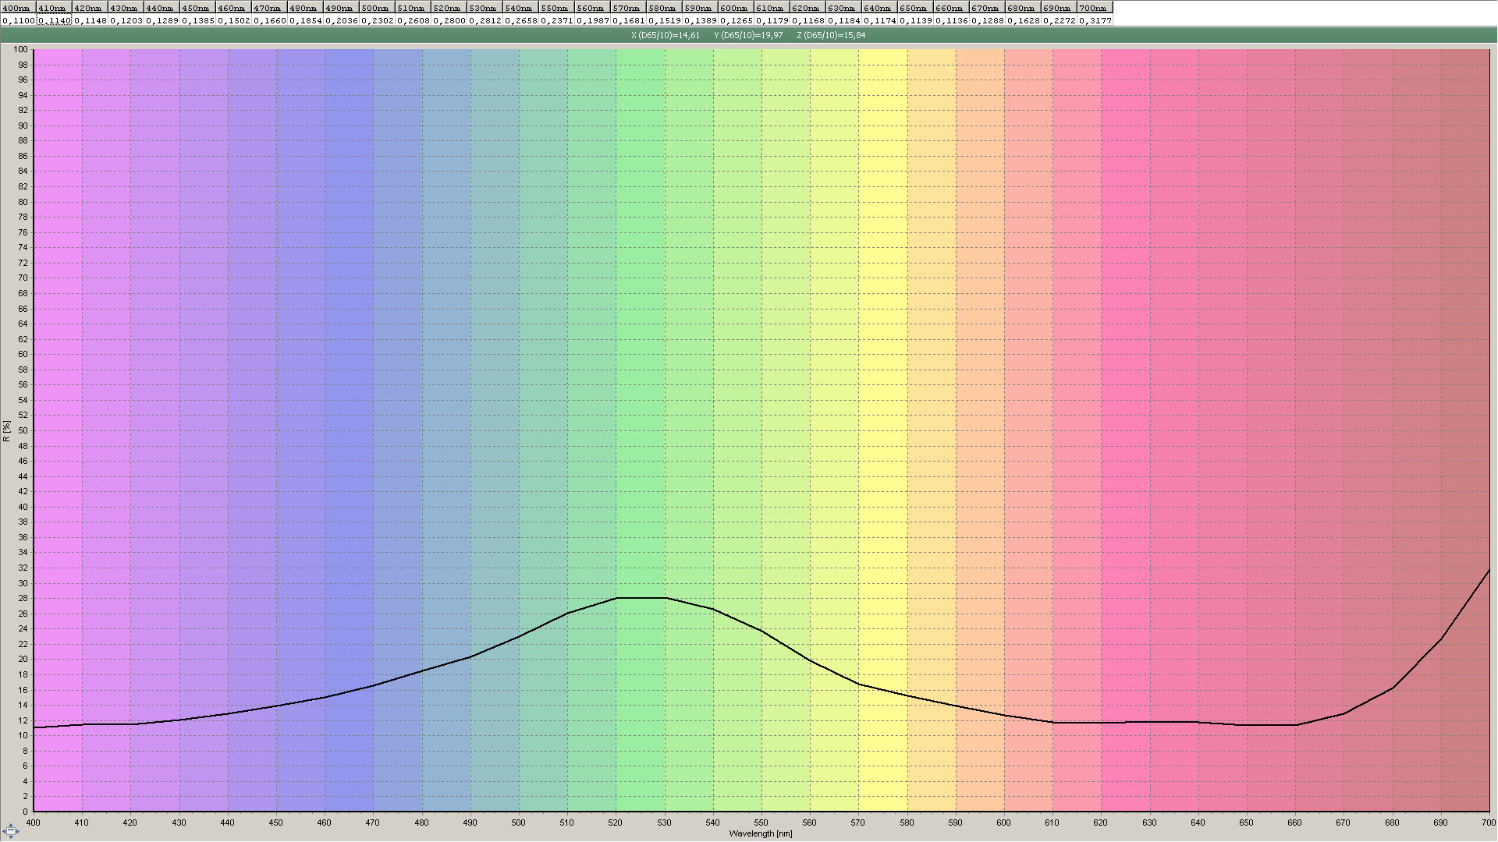Image resolution: width=1498 pixels, height=842 pixels.
Task: Click the X (D65/10) tristimulus readout
Action: click(665, 35)
